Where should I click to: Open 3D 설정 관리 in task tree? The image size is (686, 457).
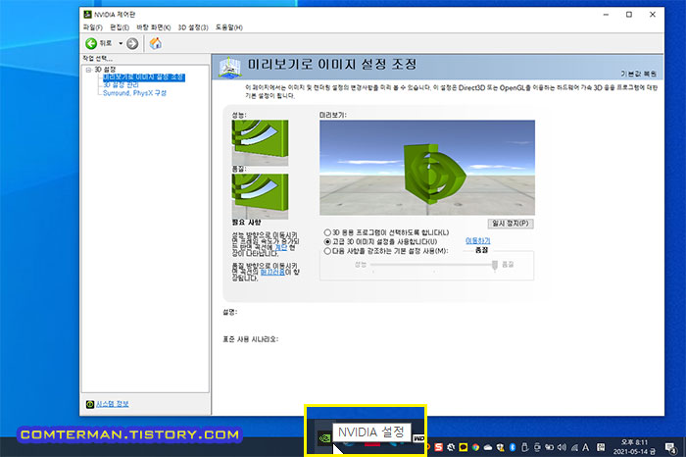(x=121, y=85)
